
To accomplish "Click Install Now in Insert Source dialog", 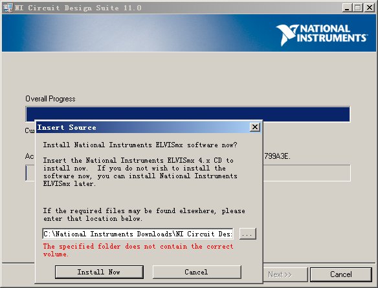I will (99, 272).
